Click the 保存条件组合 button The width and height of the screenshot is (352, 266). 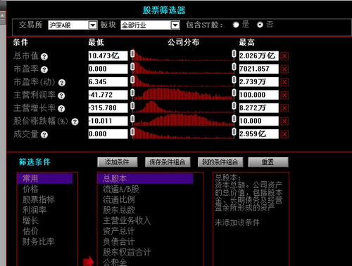pos(168,162)
